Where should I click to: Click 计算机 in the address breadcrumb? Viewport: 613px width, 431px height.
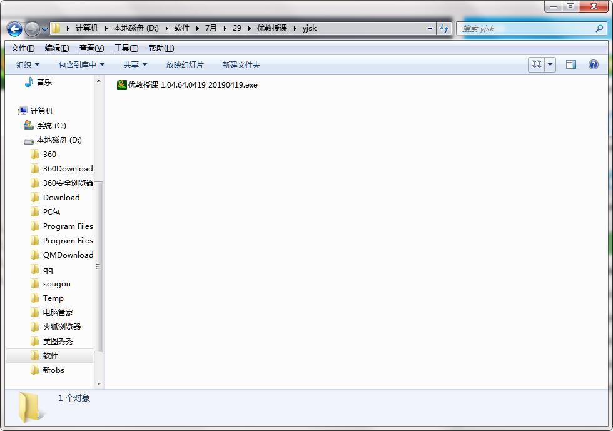coord(87,28)
